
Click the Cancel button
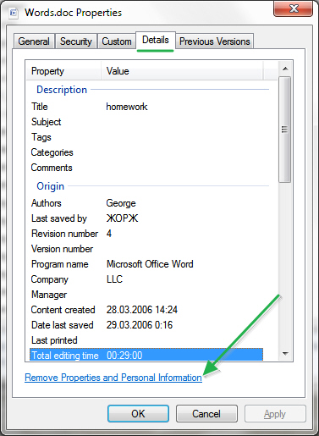206,414
